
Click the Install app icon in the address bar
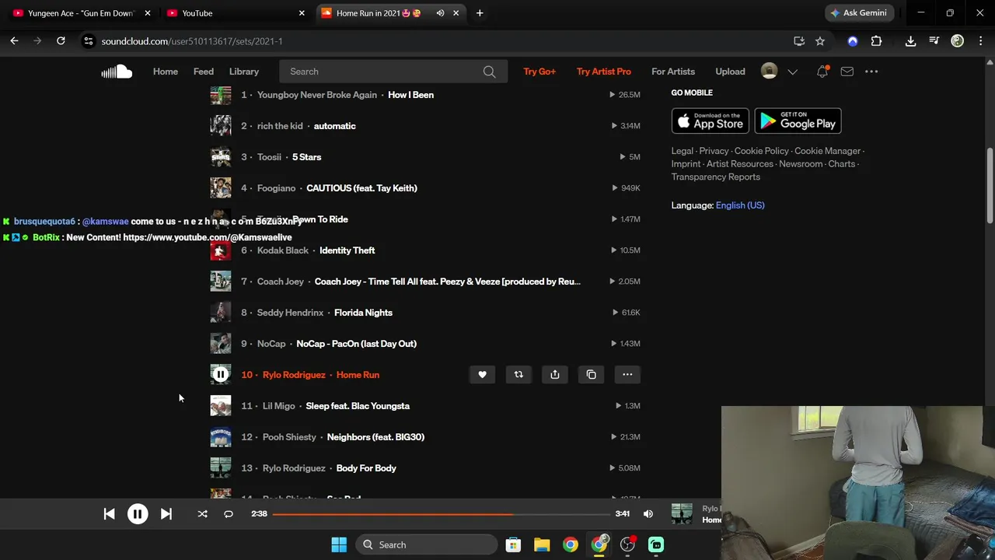(799, 41)
